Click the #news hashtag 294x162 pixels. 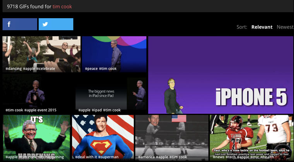pyautogui.click(x=219, y=157)
